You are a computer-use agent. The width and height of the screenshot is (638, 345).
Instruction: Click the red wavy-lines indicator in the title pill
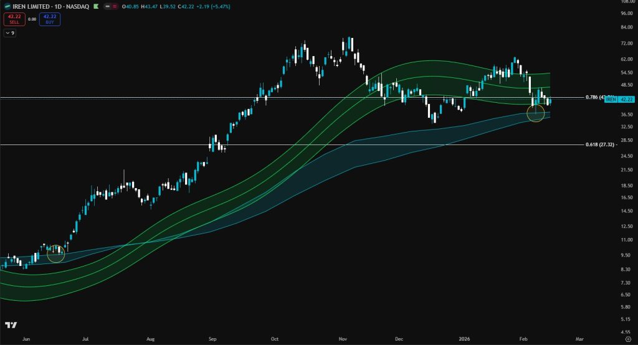(x=115, y=6)
